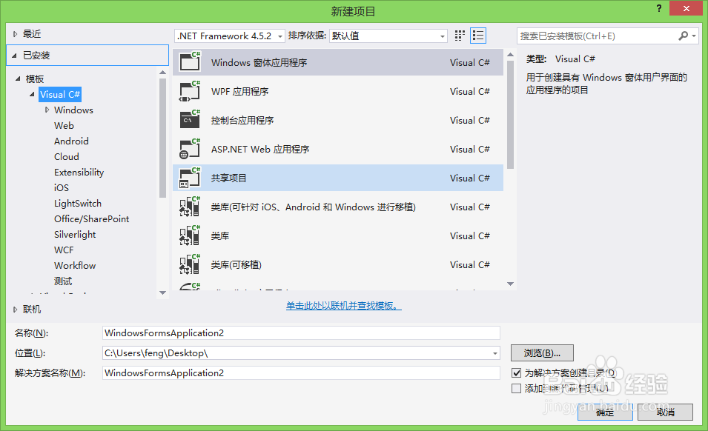Click the 浏览(B)... button

coord(542,353)
